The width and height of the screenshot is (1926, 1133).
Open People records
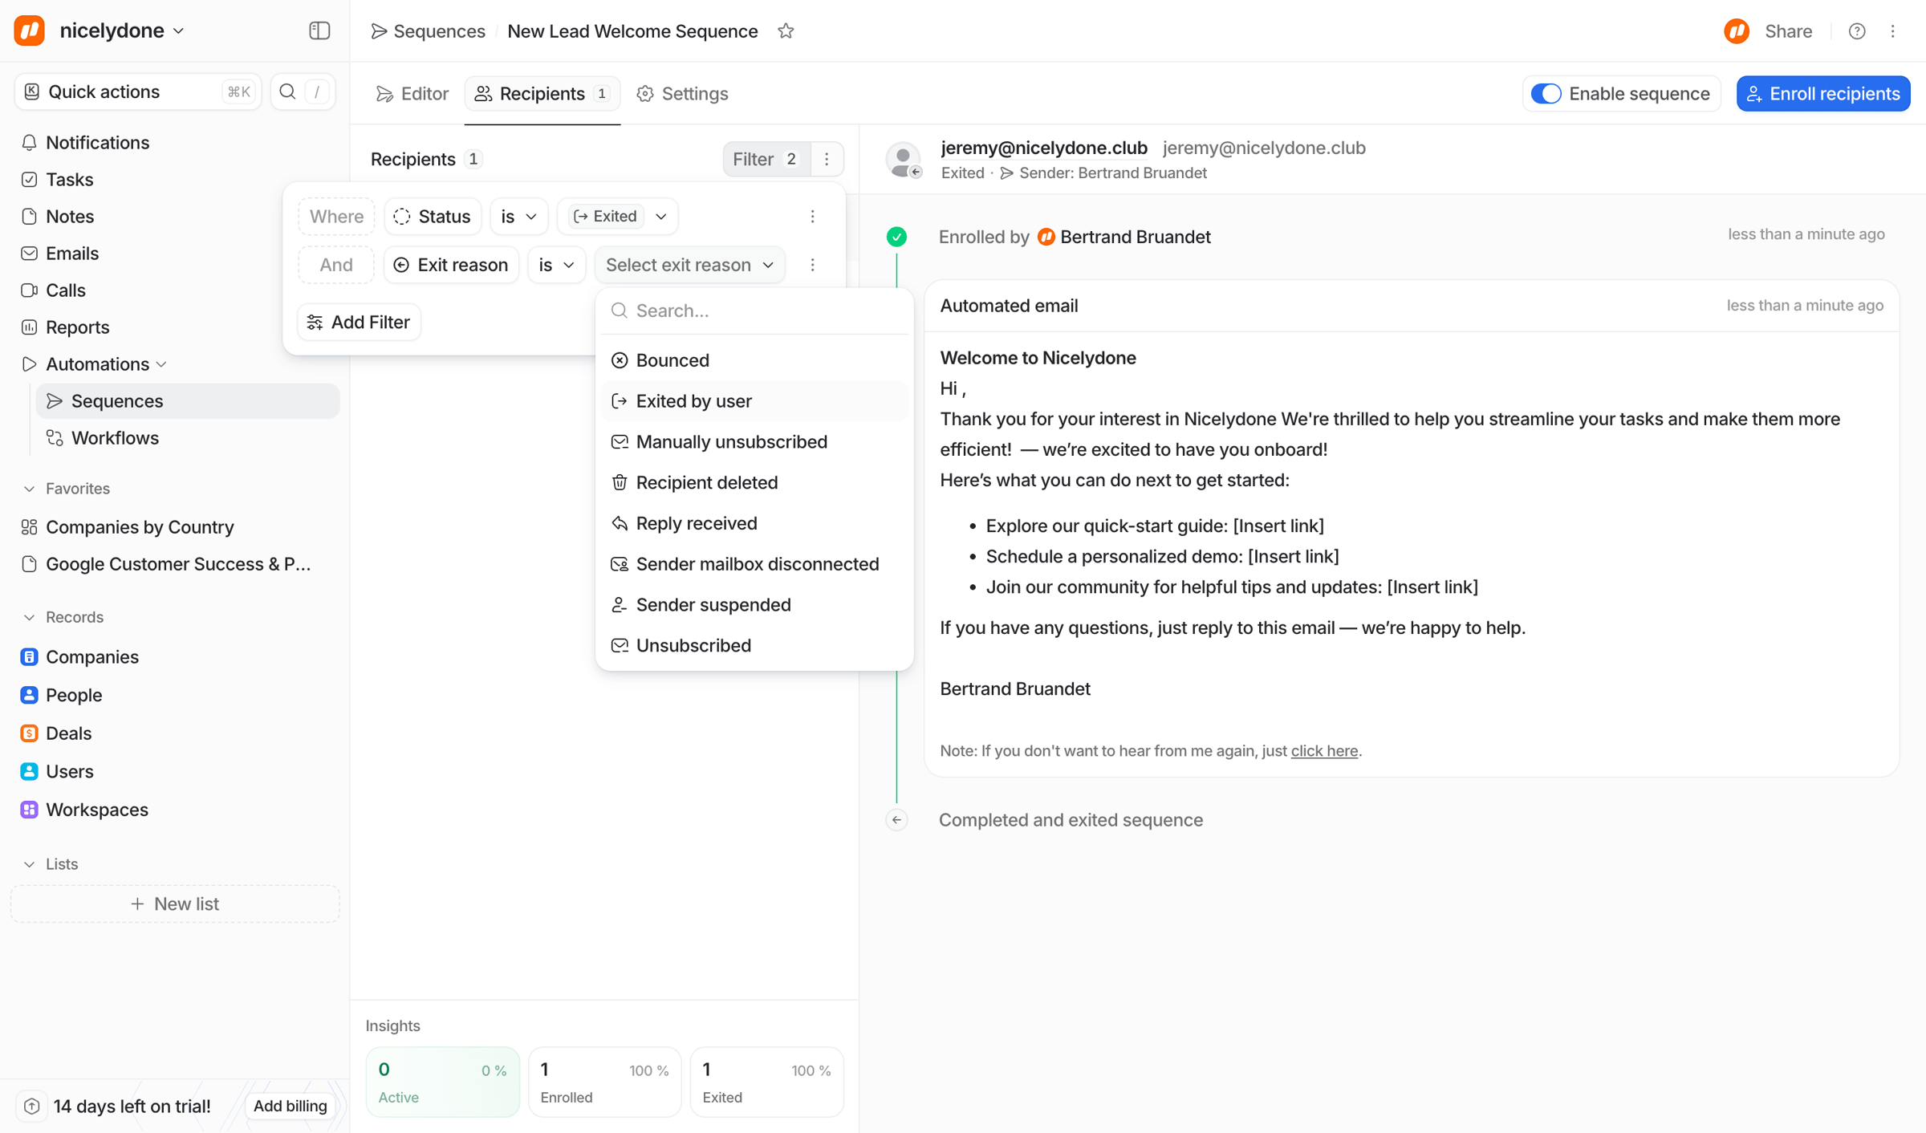pos(74,694)
